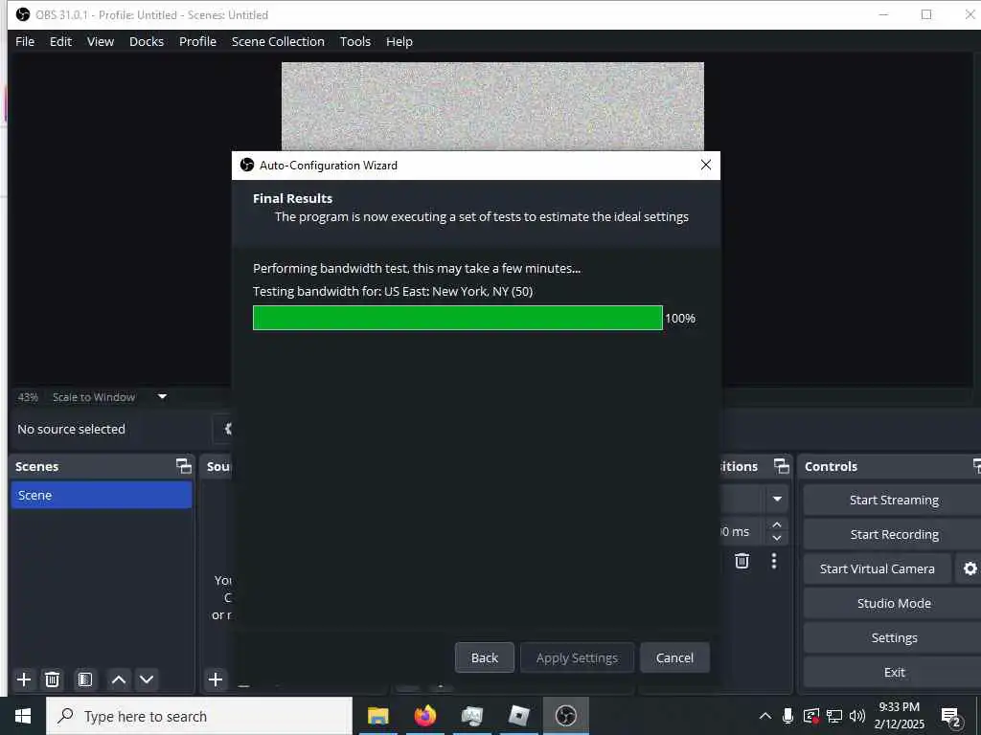The height and width of the screenshot is (735, 981).
Task: Increase transition duration with up arrow
Action: pyautogui.click(x=777, y=524)
